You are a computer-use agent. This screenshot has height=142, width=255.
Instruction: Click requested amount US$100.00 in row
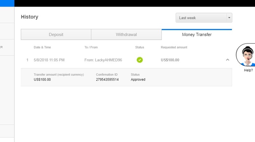click(x=170, y=60)
